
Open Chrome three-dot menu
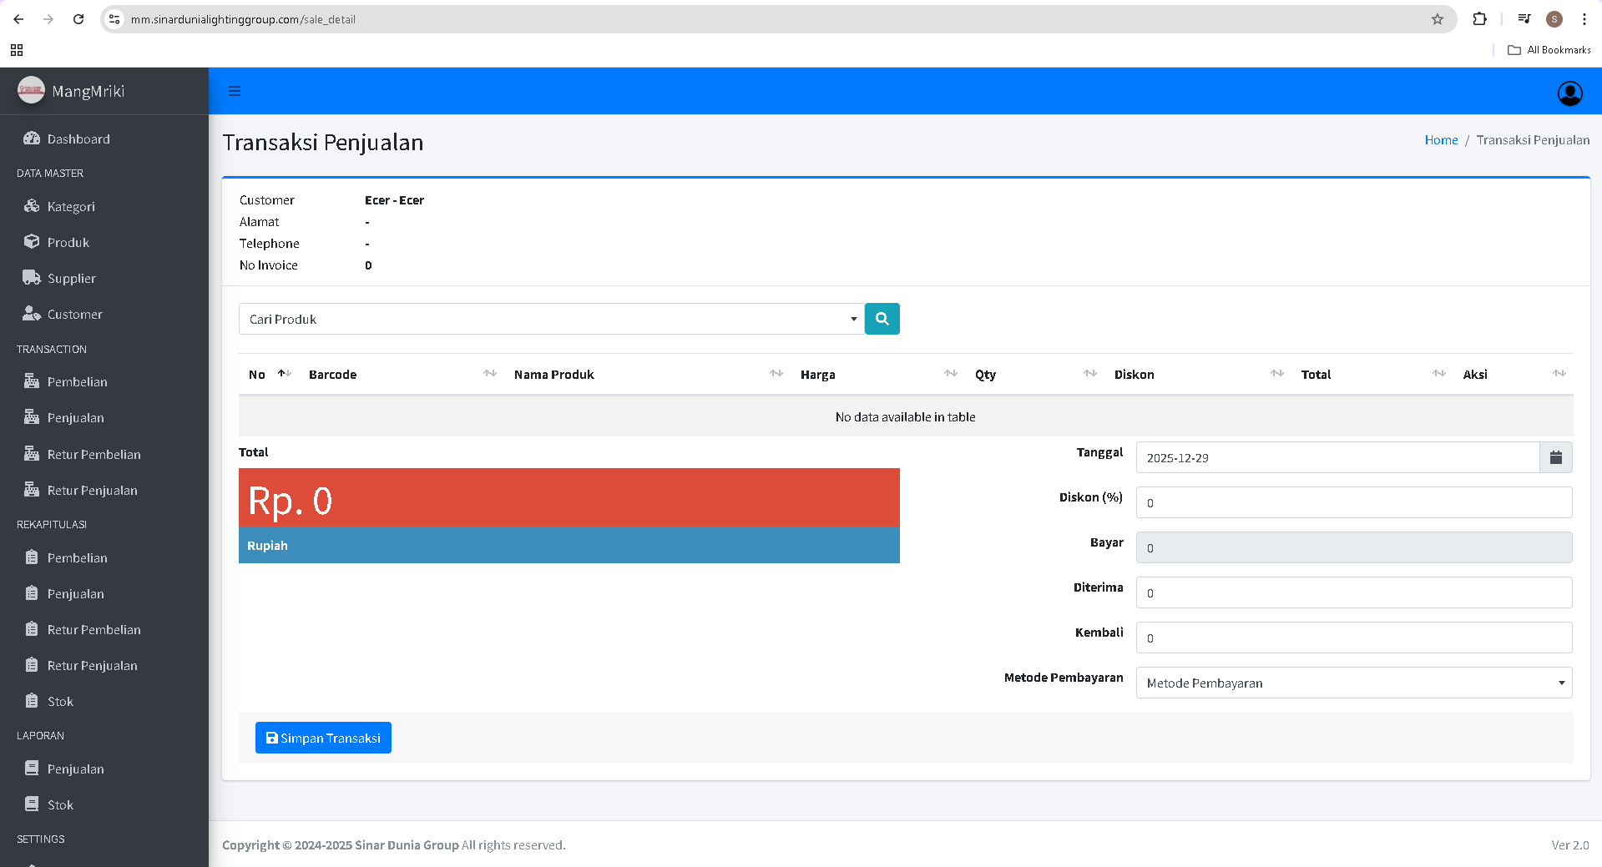pos(1584,19)
